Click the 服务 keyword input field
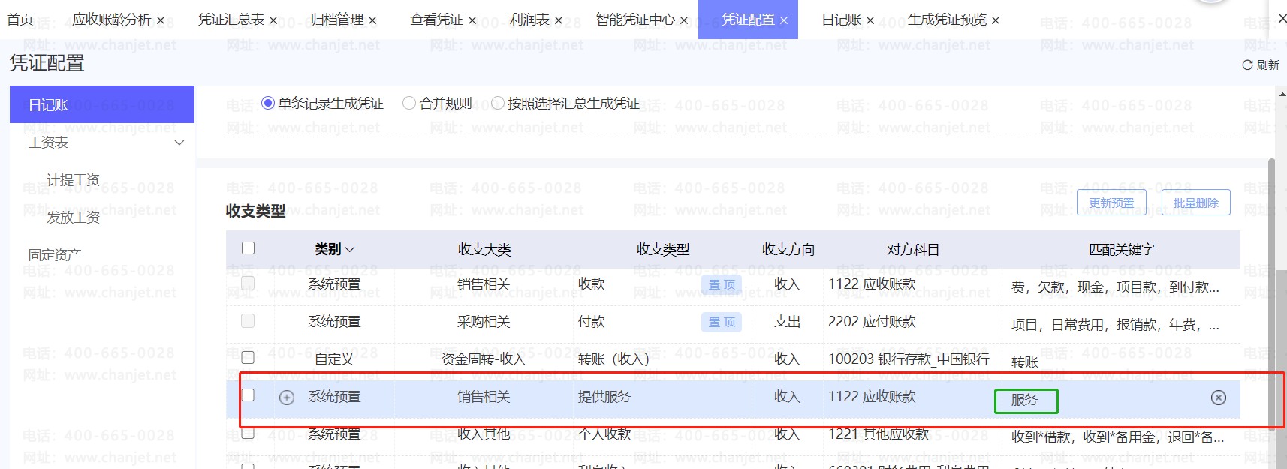1287x469 pixels. tap(1026, 401)
